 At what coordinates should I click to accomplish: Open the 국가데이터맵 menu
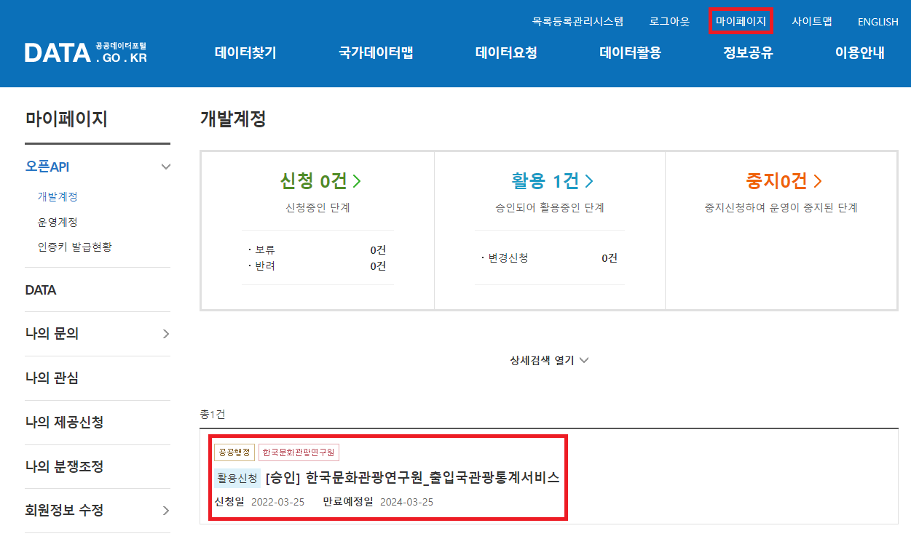point(376,52)
